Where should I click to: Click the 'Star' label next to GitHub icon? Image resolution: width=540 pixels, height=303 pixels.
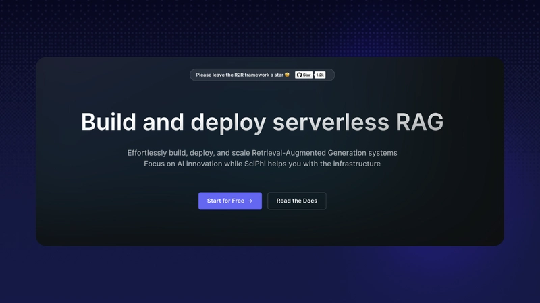[x=307, y=75]
